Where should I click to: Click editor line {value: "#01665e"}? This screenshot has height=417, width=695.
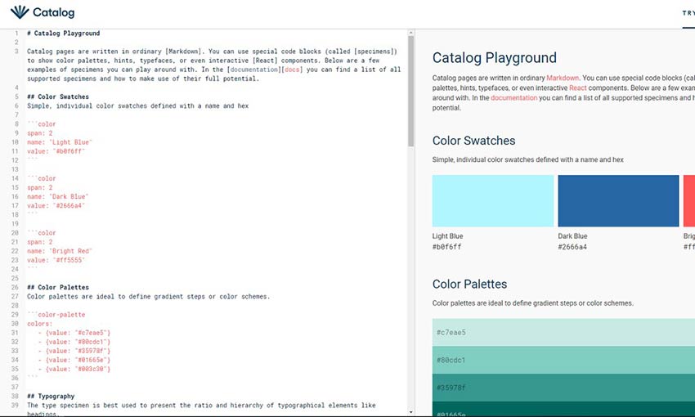pos(74,360)
